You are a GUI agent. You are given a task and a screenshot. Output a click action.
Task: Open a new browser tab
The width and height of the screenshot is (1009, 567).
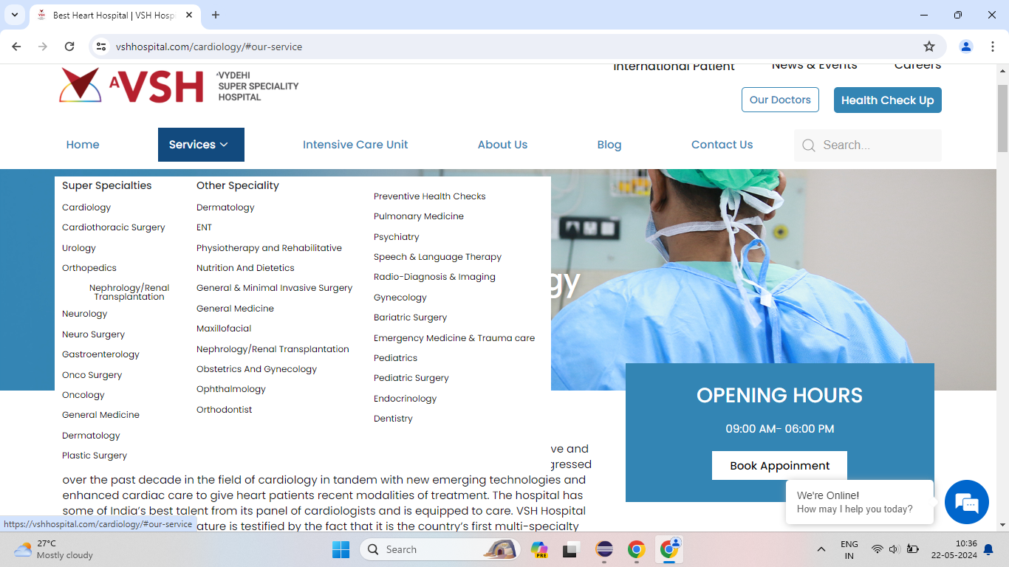click(216, 15)
